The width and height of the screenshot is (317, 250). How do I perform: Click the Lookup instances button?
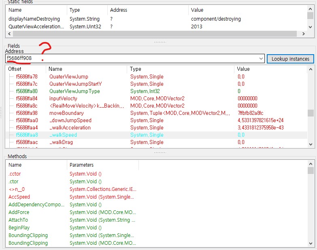(290, 59)
